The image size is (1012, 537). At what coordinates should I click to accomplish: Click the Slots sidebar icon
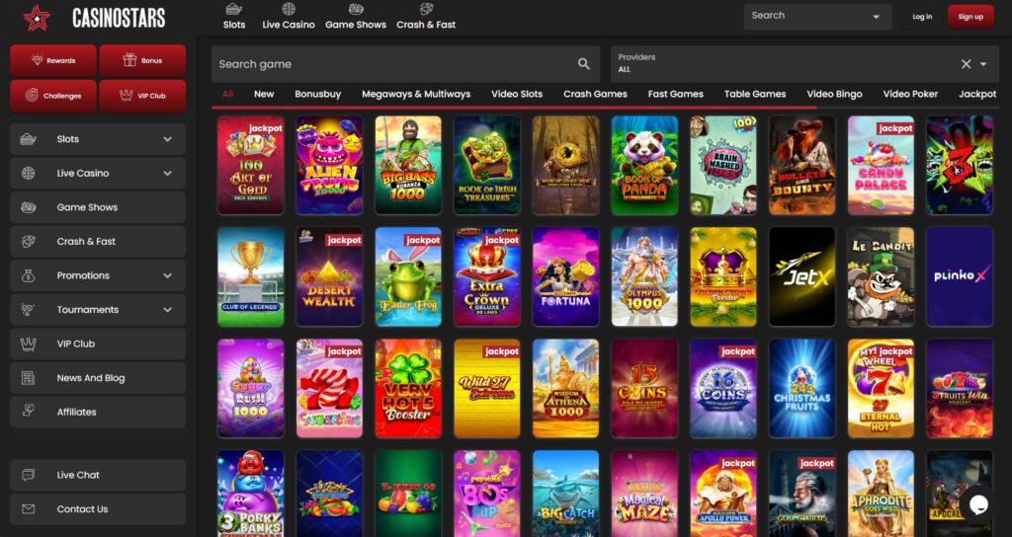tap(28, 139)
